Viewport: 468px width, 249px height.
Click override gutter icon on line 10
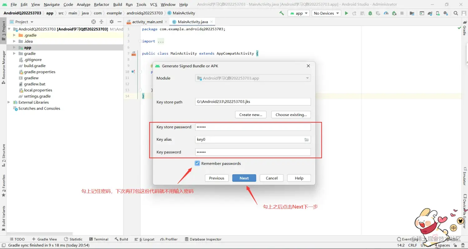click(133, 72)
